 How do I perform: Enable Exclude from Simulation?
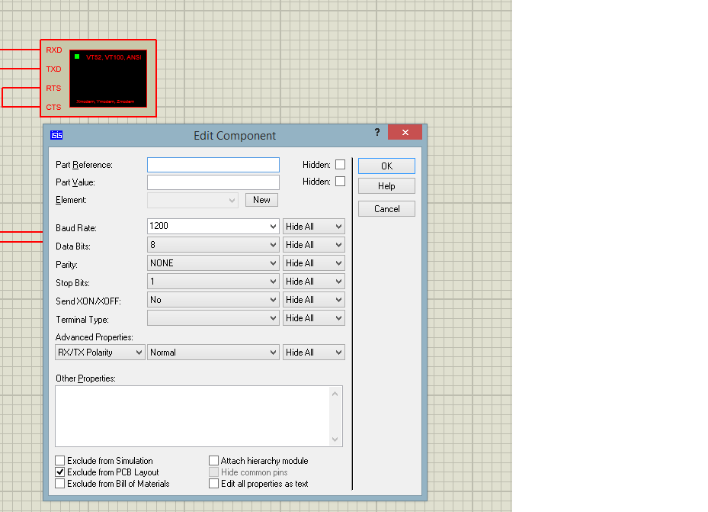point(59,460)
